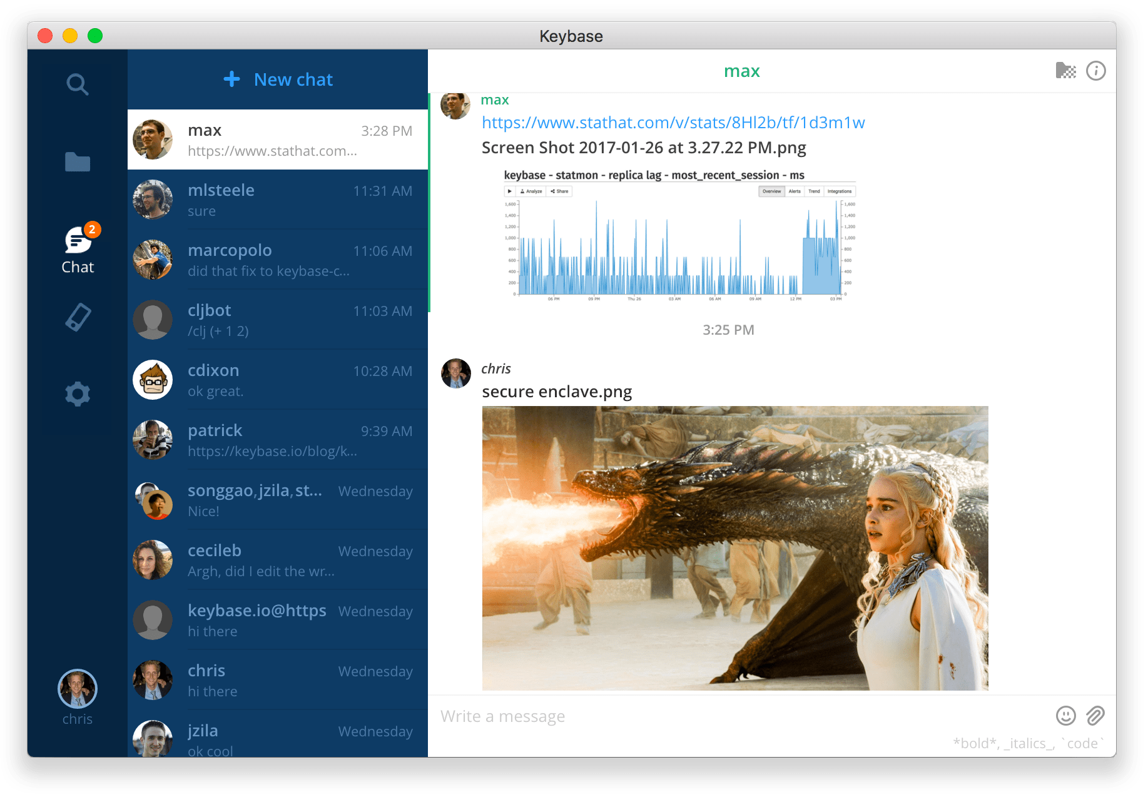
Task: Open the conversation with max
Action: pyautogui.click(x=278, y=140)
